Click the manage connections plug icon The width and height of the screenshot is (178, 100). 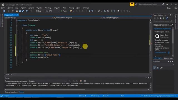click(x=164, y=18)
